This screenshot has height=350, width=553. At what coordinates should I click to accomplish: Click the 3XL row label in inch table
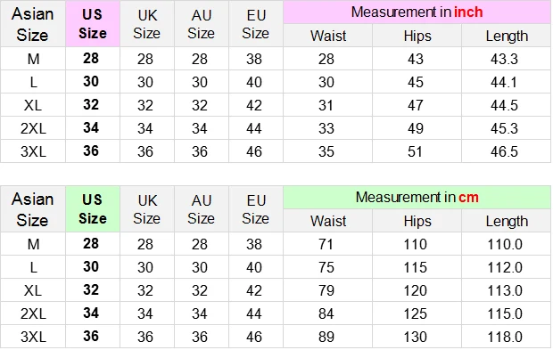[33, 151]
